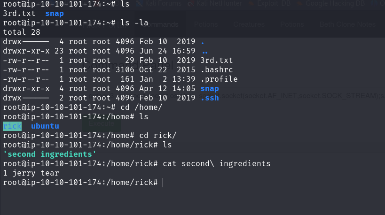Screen dimensions: 385x215
Task: Click the ubuntu directory name
Action: point(45,126)
